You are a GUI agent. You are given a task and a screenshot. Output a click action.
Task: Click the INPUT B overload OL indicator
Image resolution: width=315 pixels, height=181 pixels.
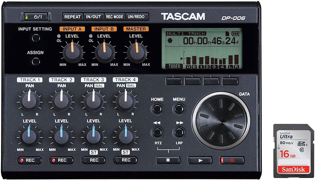91,36
